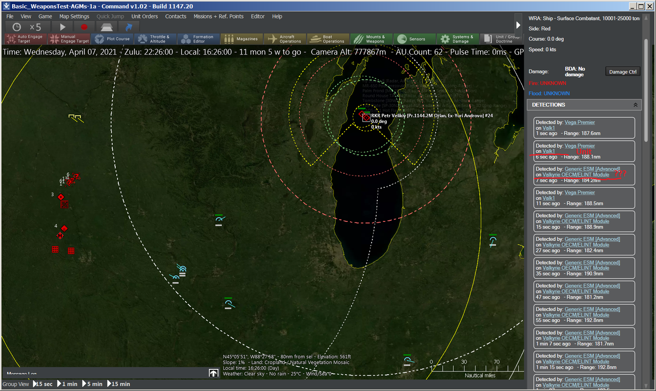
Task: Open the Help menu
Action: [277, 16]
